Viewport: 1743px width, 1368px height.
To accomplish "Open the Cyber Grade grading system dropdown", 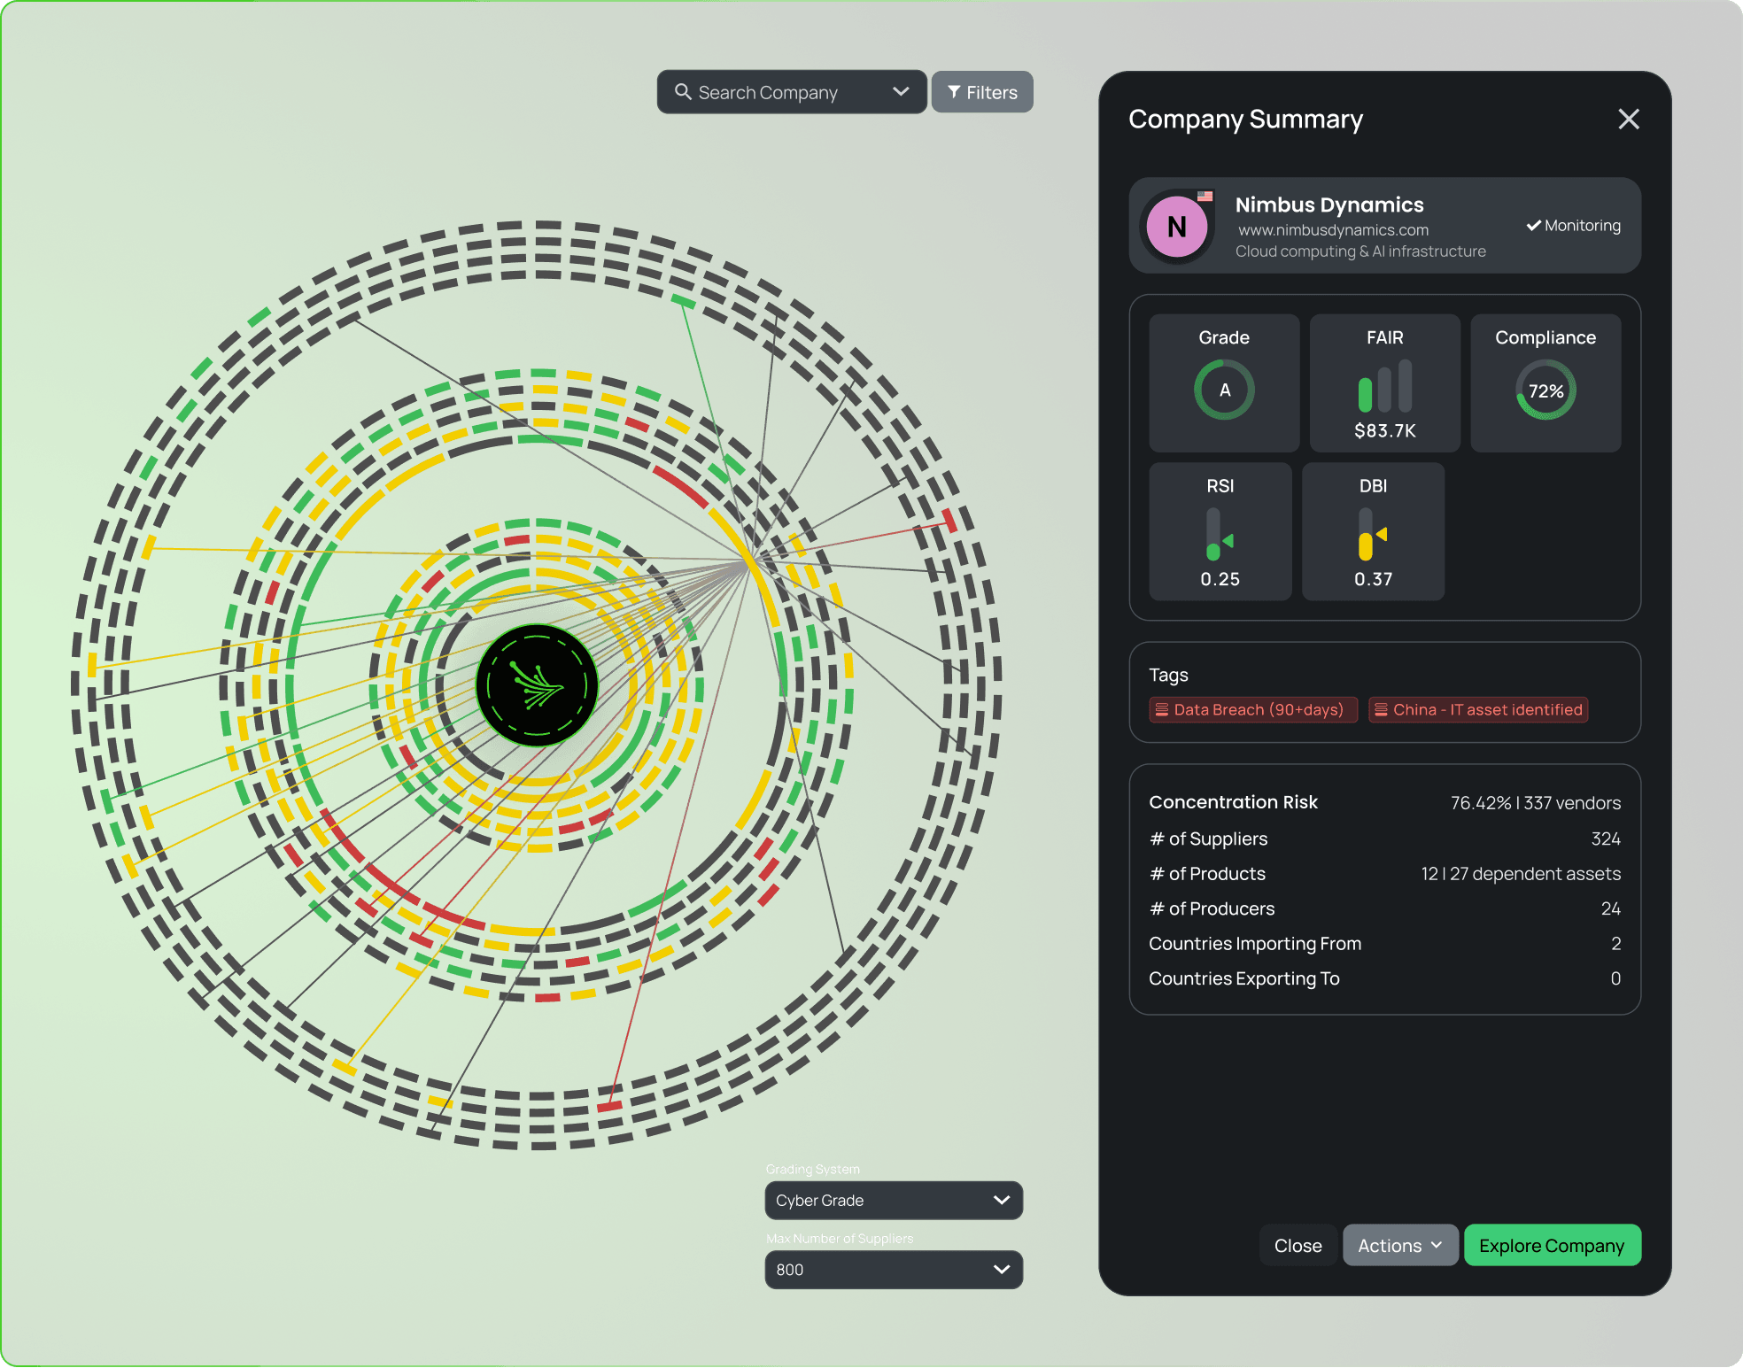I will [x=893, y=1201].
